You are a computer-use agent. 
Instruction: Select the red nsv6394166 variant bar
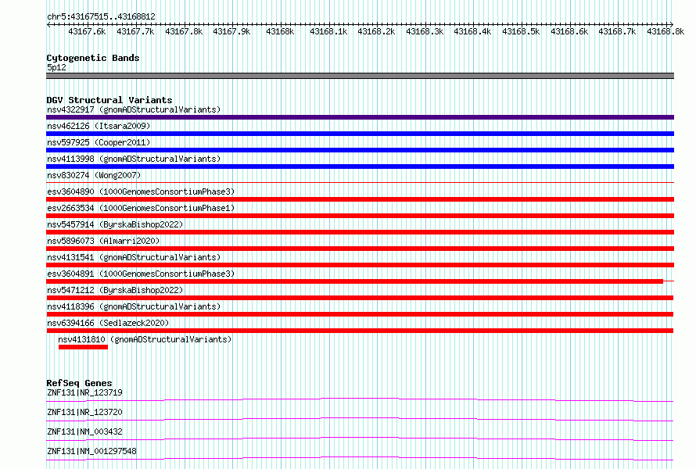pyautogui.click(x=360, y=331)
